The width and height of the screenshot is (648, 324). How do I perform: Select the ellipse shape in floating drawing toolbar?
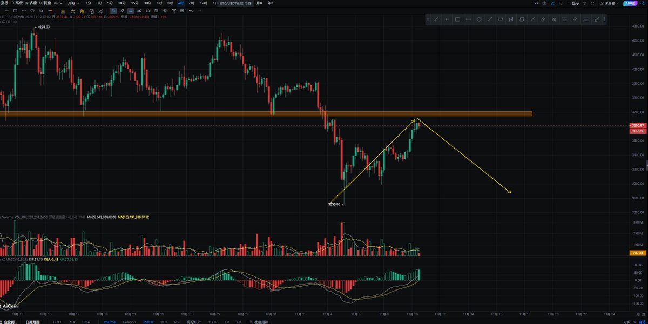click(479, 19)
